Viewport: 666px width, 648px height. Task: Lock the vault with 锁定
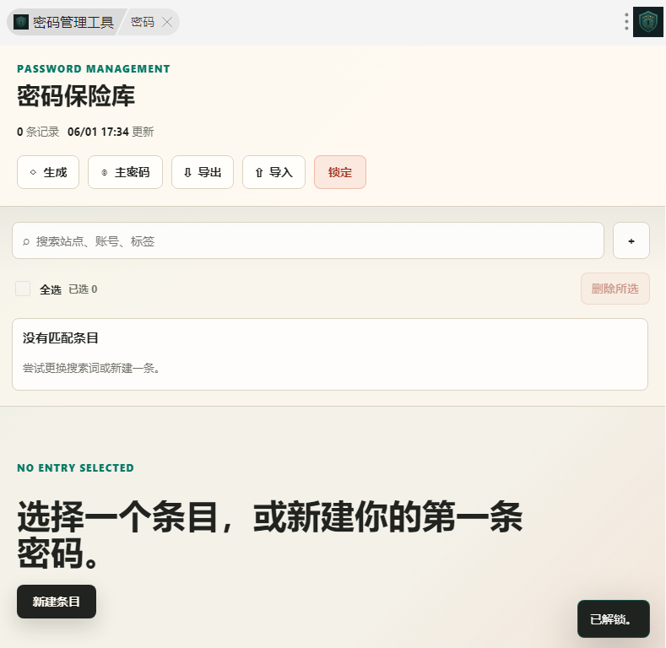[x=340, y=172]
